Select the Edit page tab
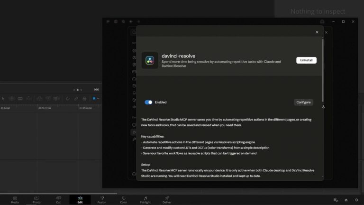The height and width of the screenshot is (205, 364). click(x=80, y=200)
